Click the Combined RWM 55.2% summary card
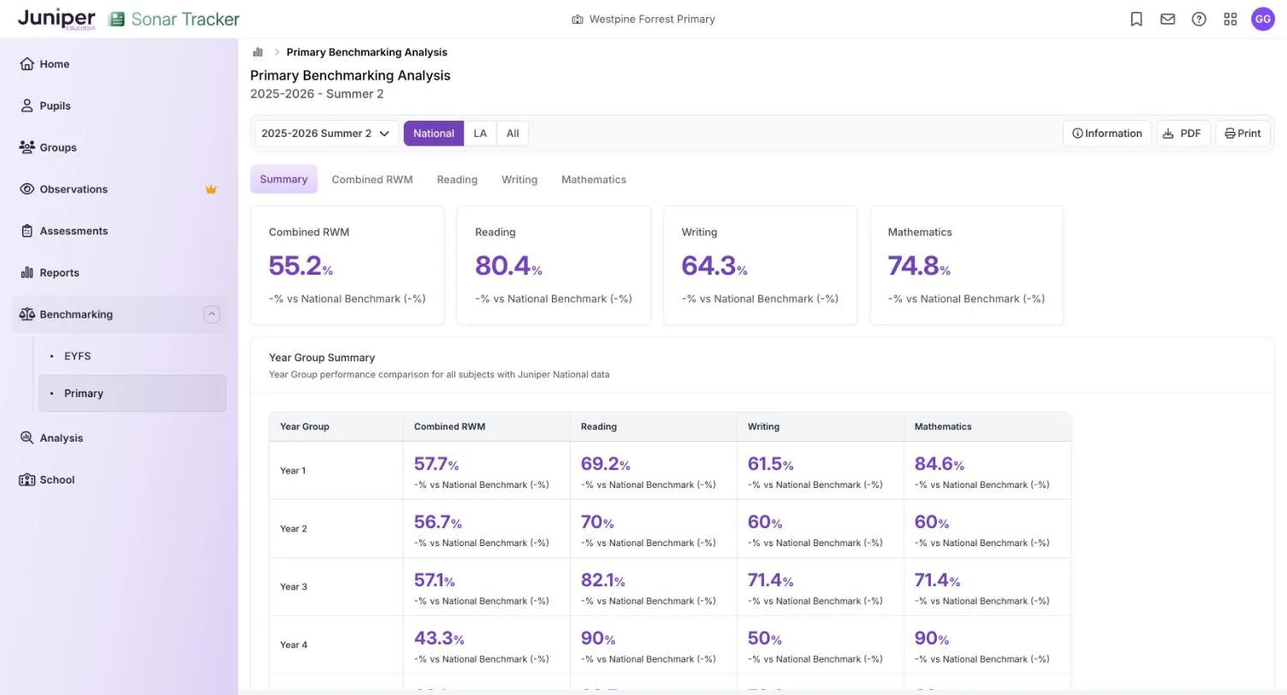This screenshot has height=695, width=1287. click(347, 265)
